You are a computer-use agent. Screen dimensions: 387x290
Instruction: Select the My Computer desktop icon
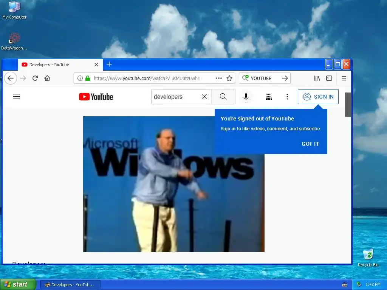click(14, 10)
